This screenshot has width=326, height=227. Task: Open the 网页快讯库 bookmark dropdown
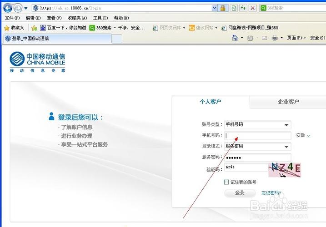(169, 28)
